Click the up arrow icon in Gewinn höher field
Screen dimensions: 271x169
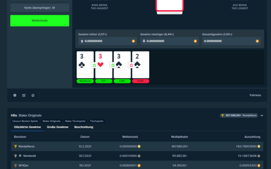pos(81,41)
